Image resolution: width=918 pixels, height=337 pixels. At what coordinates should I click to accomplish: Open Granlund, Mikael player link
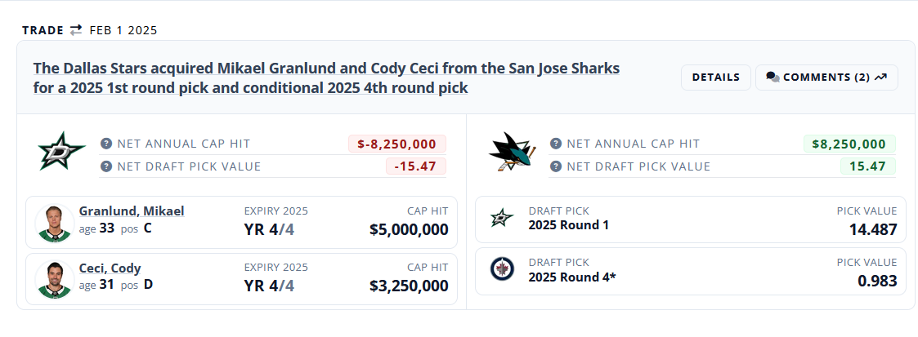132,211
